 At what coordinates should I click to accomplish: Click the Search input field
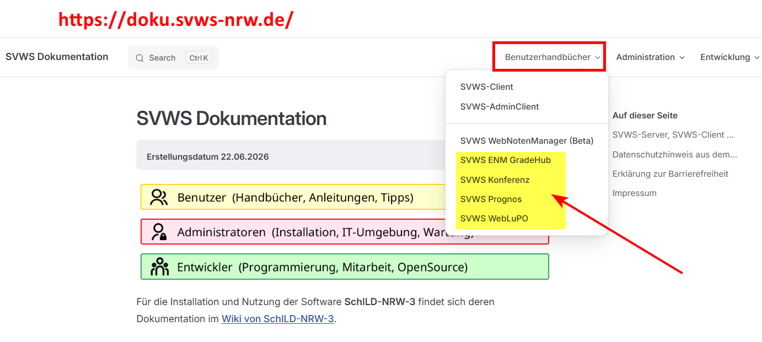point(173,57)
